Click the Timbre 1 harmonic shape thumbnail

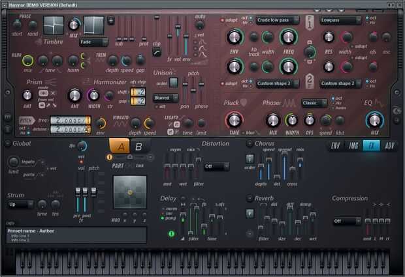54,25
